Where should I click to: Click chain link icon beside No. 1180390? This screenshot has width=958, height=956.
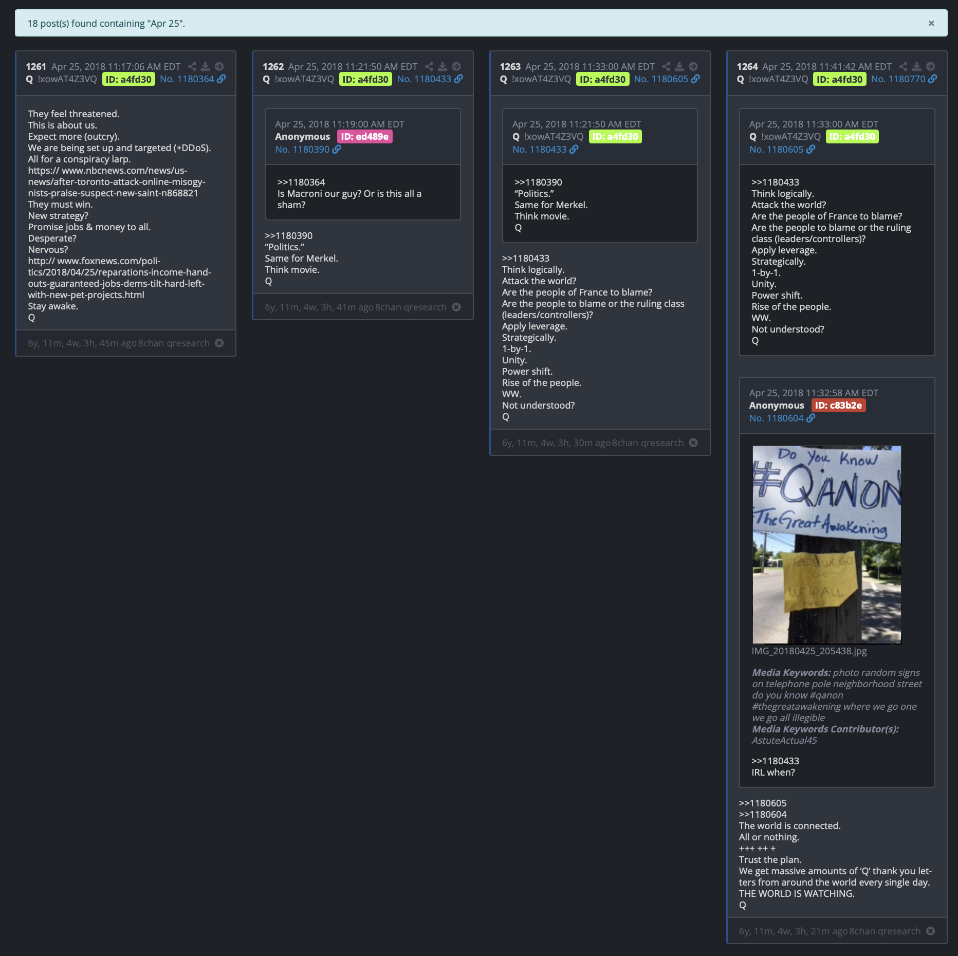coord(337,149)
